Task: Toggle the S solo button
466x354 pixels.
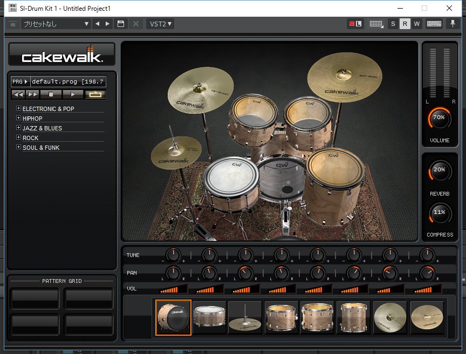Action: point(393,24)
